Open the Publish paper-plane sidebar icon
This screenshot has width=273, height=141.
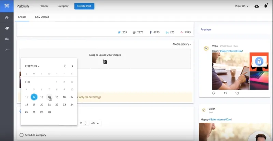[x=6, y=28]
